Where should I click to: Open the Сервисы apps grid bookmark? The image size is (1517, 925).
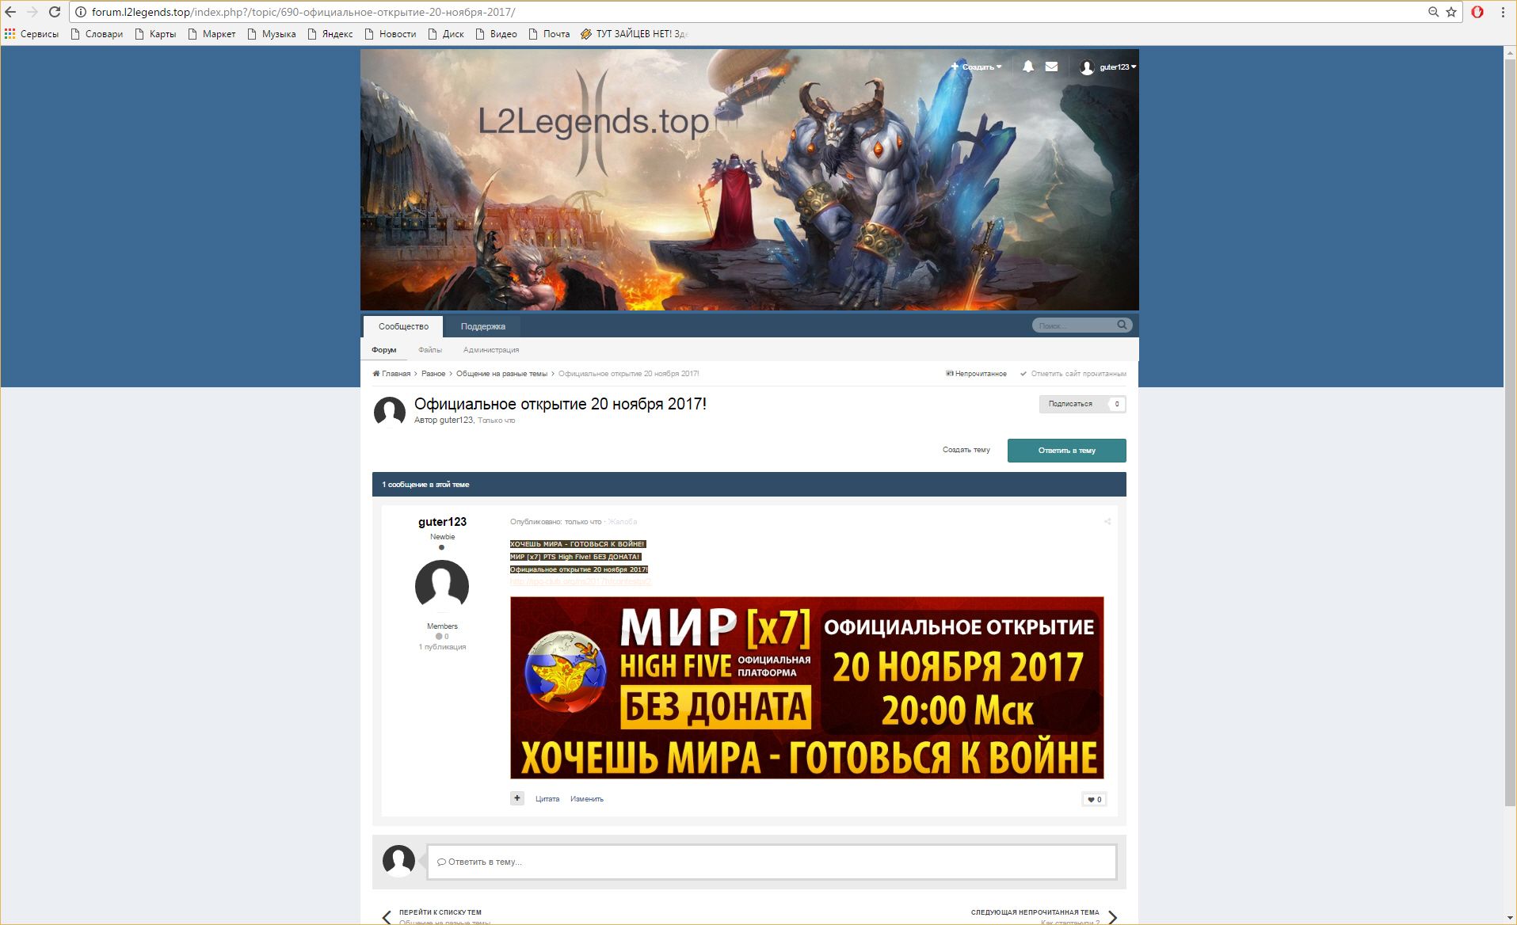click(32, 34)
